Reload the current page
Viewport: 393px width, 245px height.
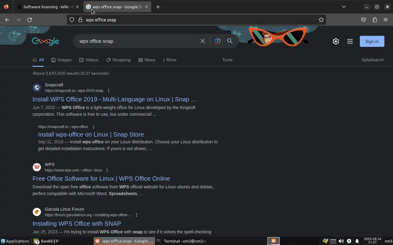click(x=29, y=20)
